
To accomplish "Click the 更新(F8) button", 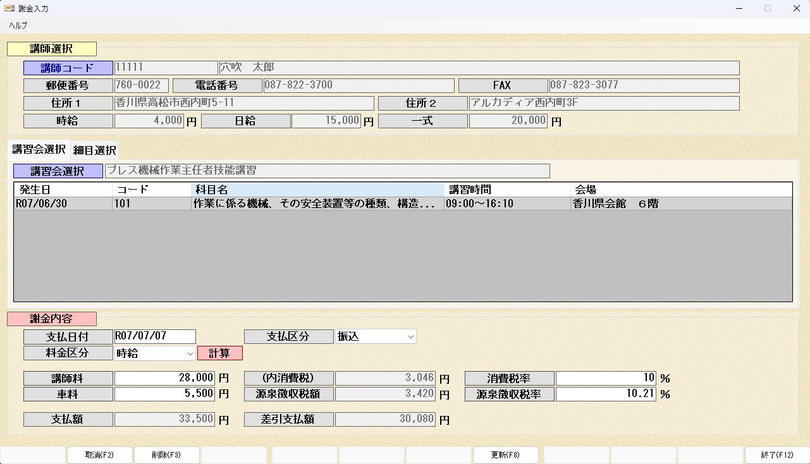I will [x=505, y=455].
